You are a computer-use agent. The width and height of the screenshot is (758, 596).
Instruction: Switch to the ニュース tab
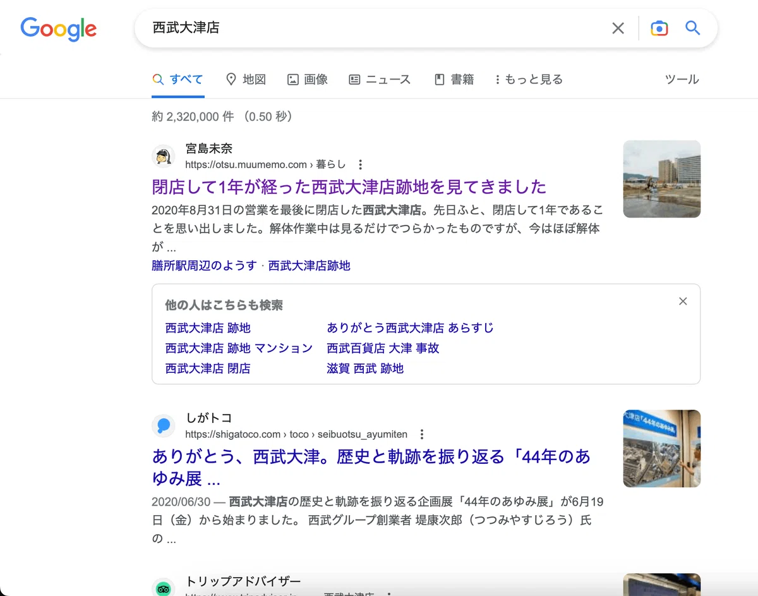click(380, 80)
